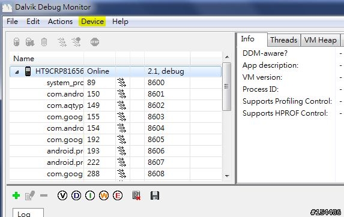This screenshot has width=344, height=217.
Task: Click the thread icon in row with port 8604
Action: 121,128
